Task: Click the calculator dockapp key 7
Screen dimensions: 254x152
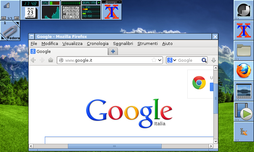Action: pos(68,8)
